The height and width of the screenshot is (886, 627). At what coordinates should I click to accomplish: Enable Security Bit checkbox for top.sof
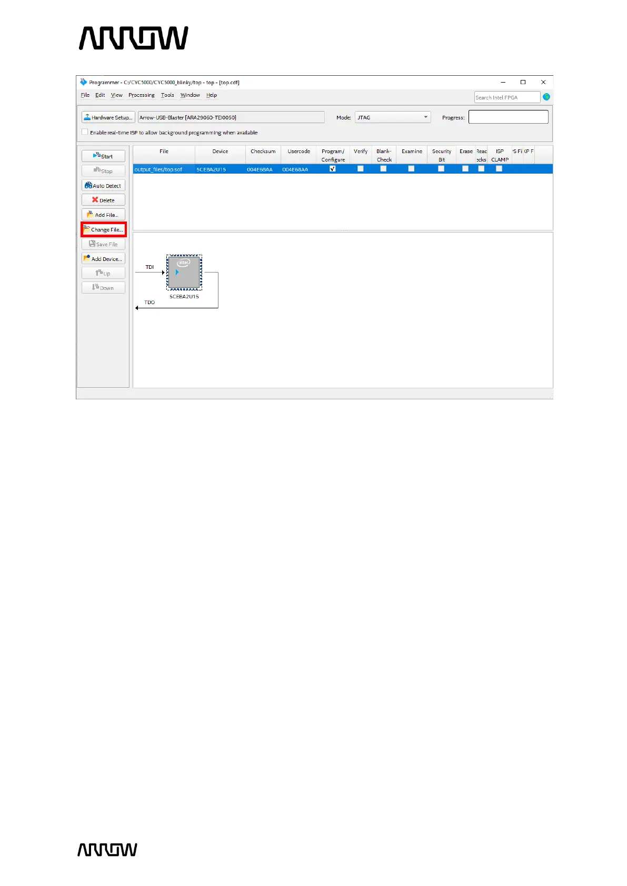441,169
